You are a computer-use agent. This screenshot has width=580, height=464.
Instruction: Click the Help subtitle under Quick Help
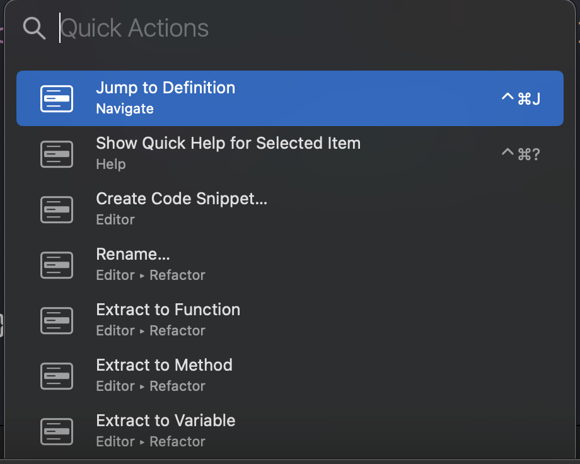(x=111, y=165)
